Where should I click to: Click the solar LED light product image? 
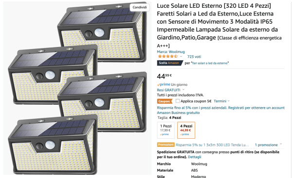77,88
